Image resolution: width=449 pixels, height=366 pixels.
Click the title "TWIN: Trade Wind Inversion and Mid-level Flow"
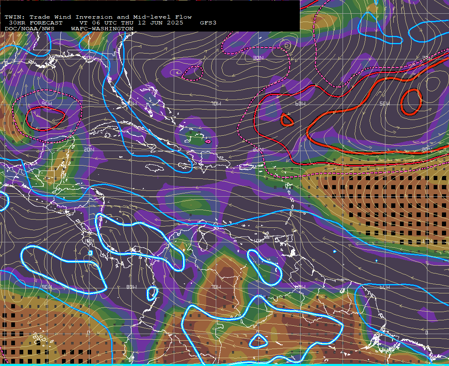point(98,17)
